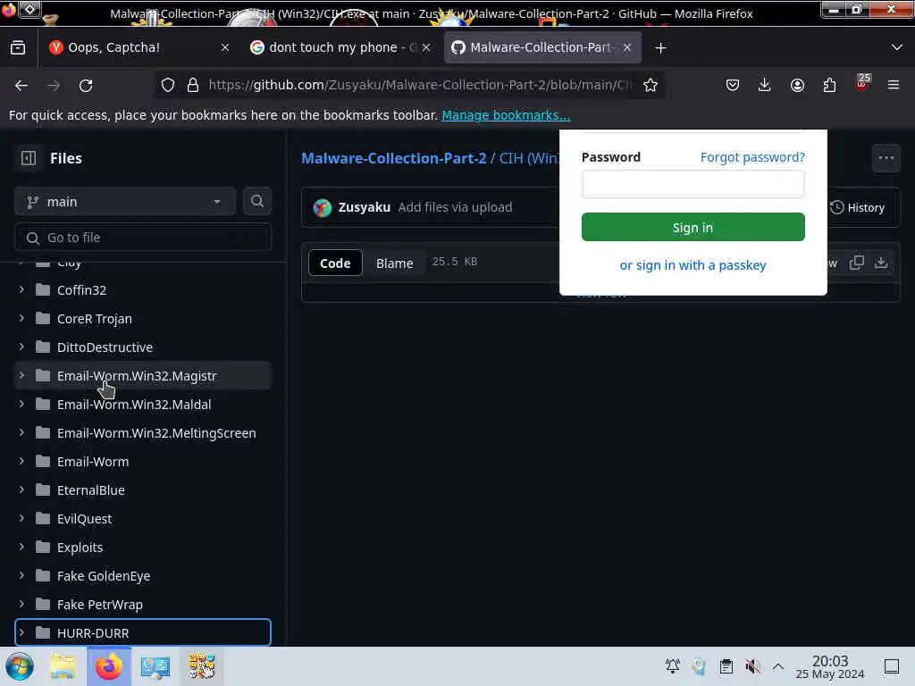Open the Firefox account icon
The height and width of the screenshot is (686, 915).
click(797, 85)
